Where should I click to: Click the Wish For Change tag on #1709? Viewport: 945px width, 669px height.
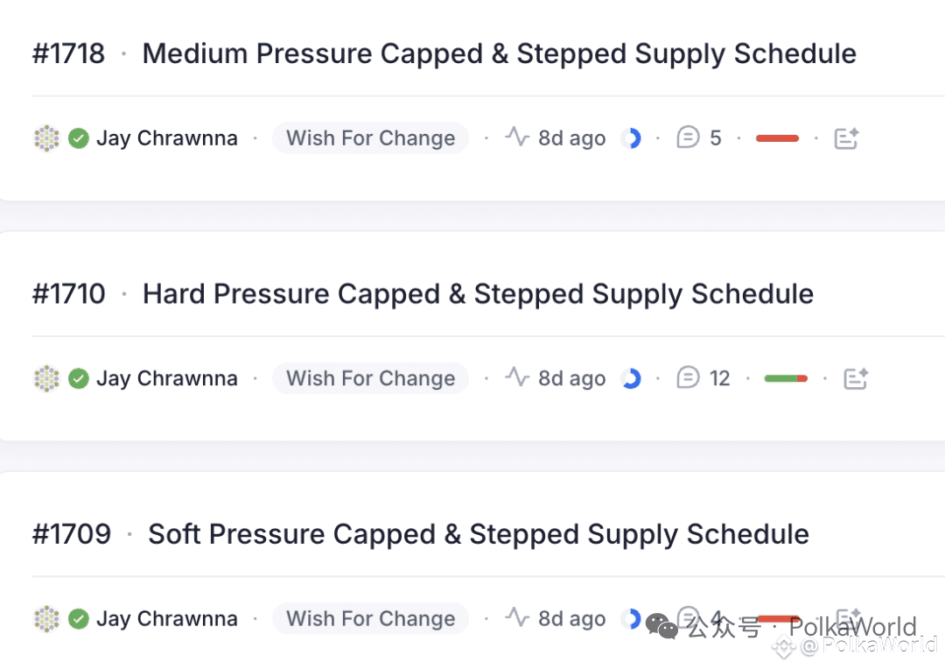(x=371, y=618)
